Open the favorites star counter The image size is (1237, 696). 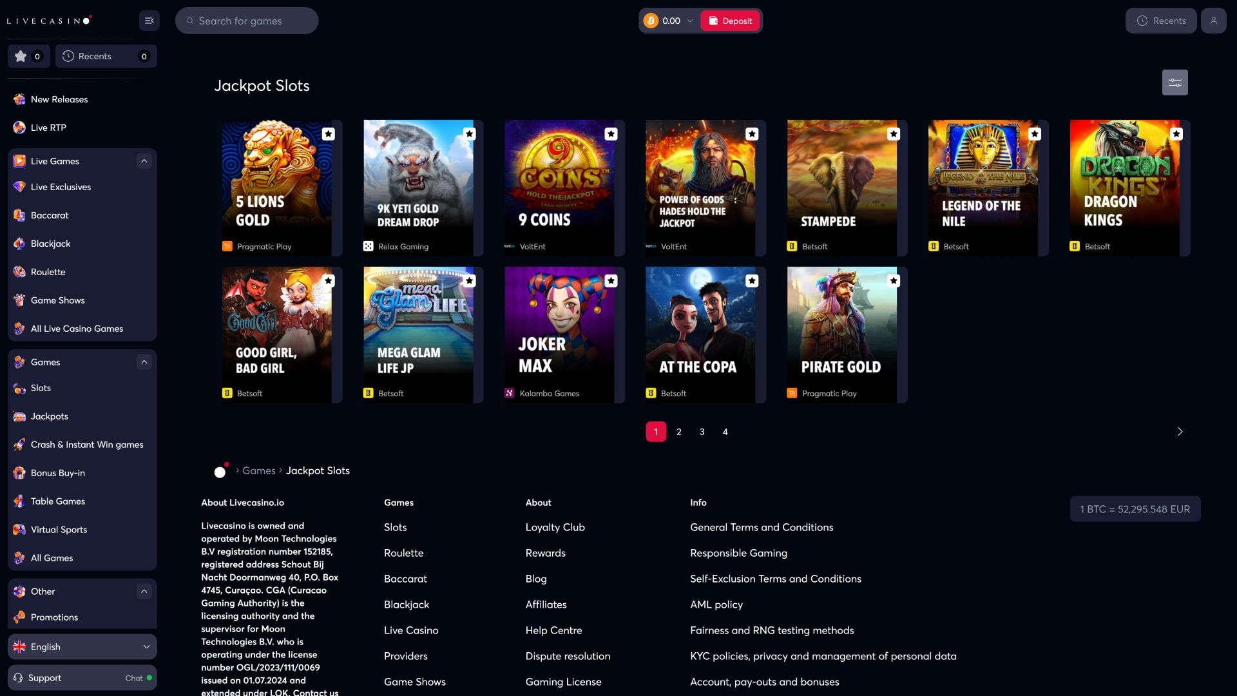[x=28, y=56]
